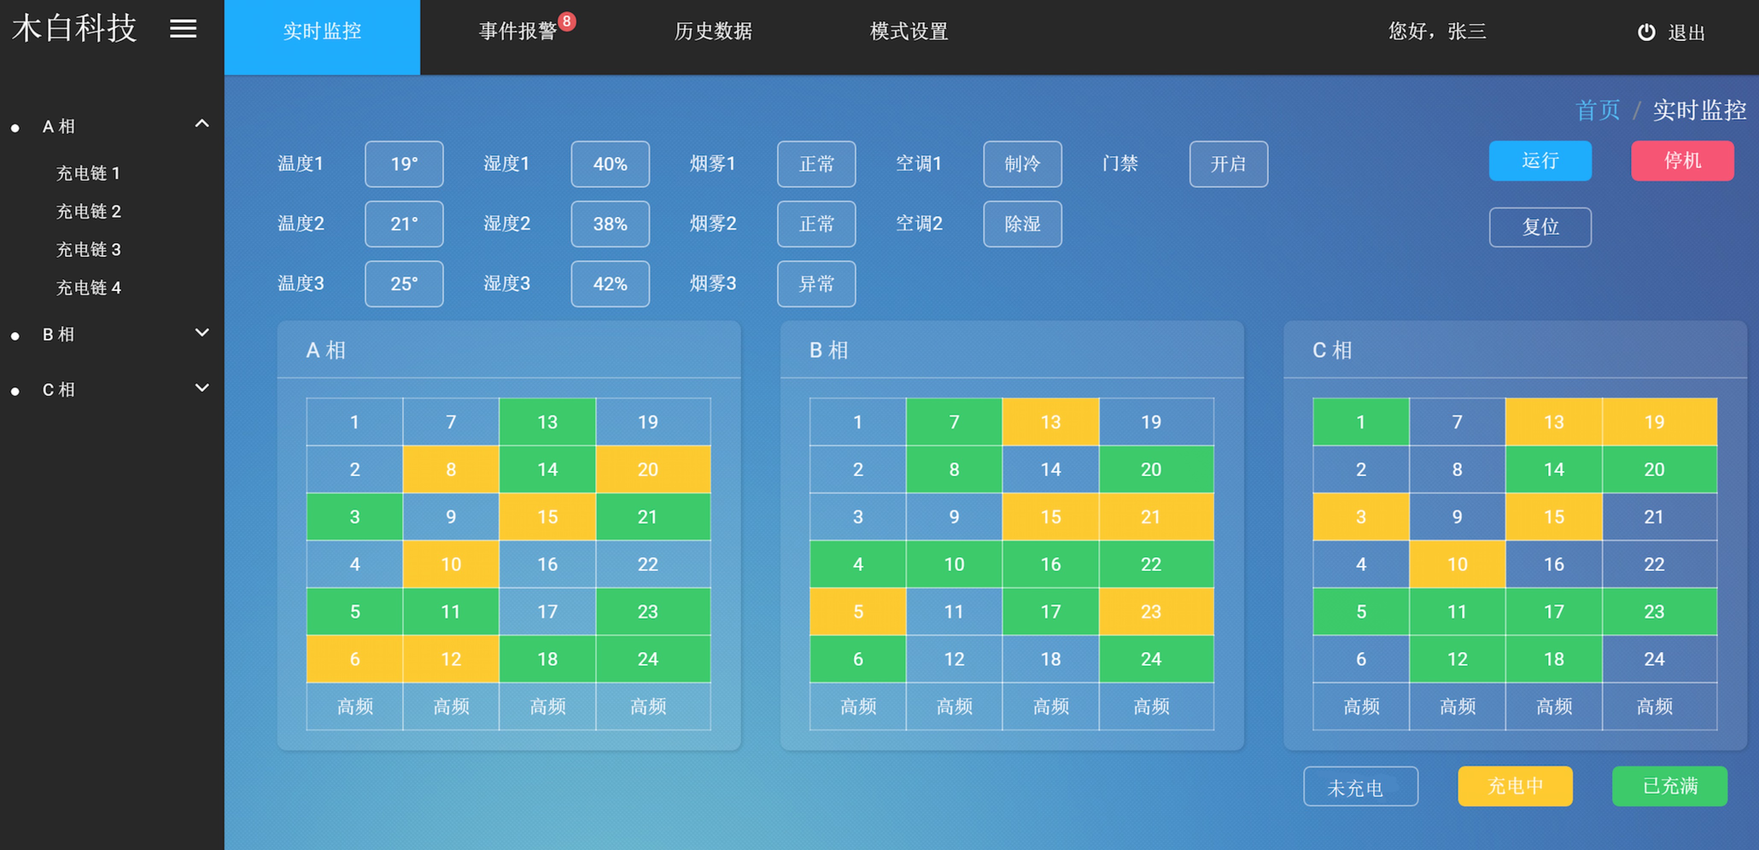Screen dimensions: 1759x850
Task: Click the 复位 reset button
Action: pos(1540,227)
